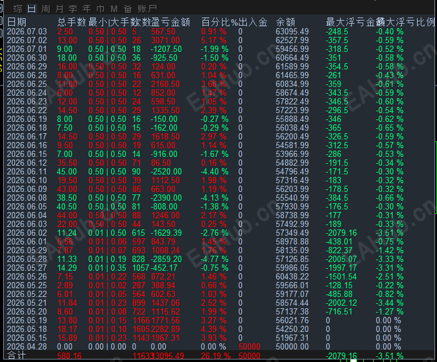Click balance 57930.99

293,206
